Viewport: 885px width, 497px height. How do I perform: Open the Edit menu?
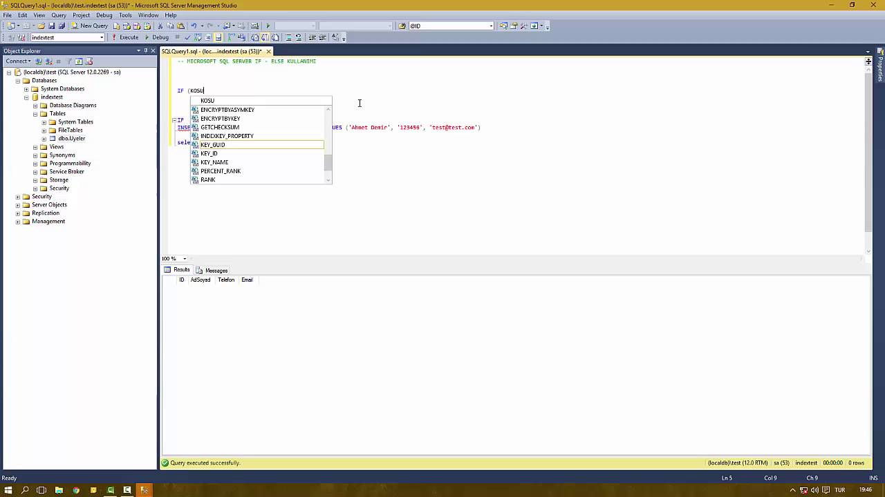(23, 15)
